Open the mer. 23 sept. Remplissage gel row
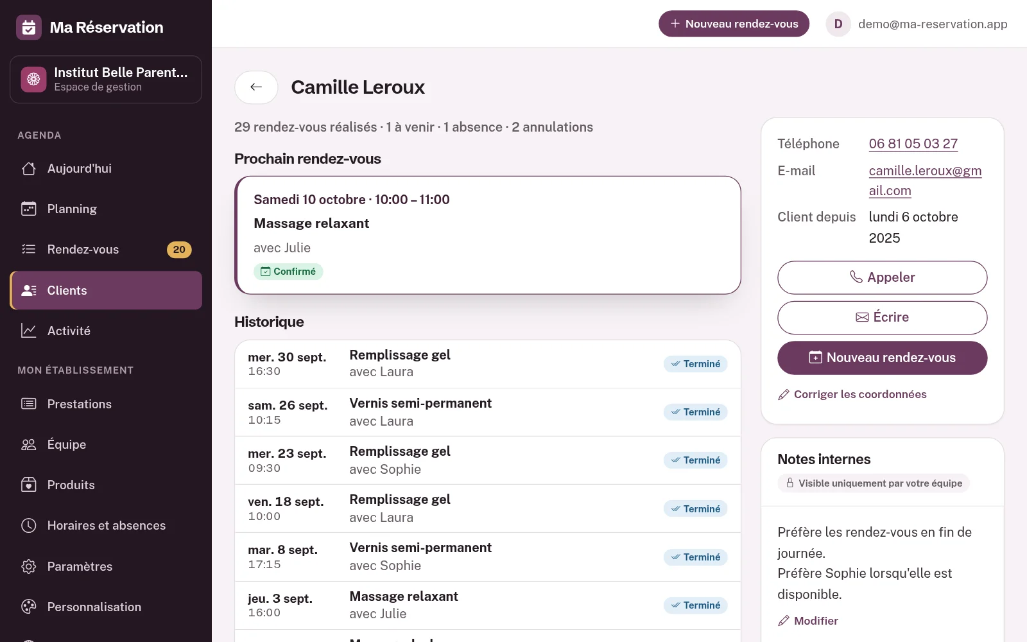 point(488,460)
